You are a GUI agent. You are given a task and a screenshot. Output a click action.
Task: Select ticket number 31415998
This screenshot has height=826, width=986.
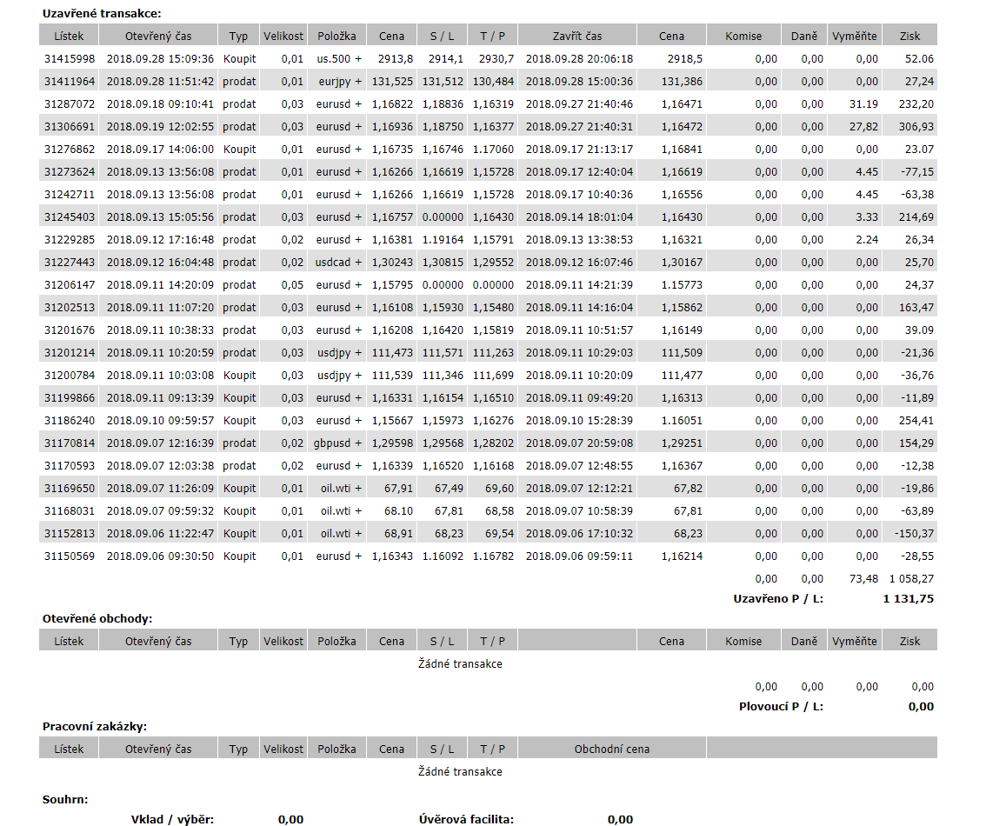[70, 59]
